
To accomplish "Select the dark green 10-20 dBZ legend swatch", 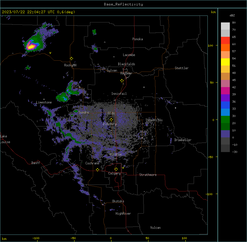I will (225, 127).
